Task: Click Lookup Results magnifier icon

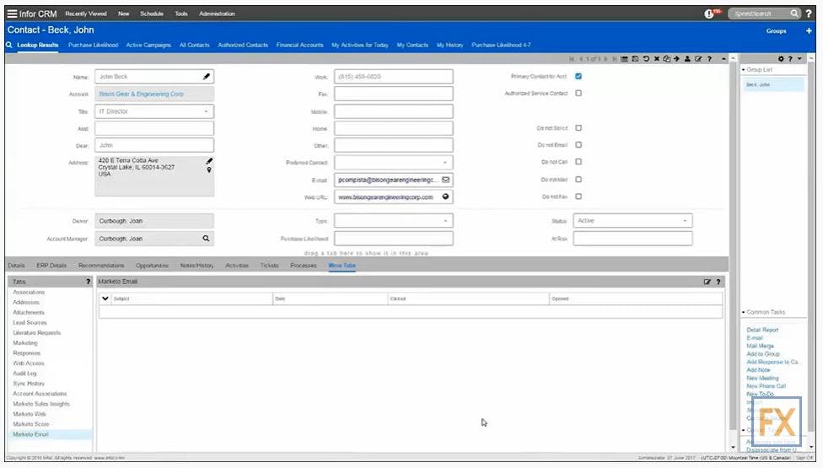Action: [x=9, y=46]
